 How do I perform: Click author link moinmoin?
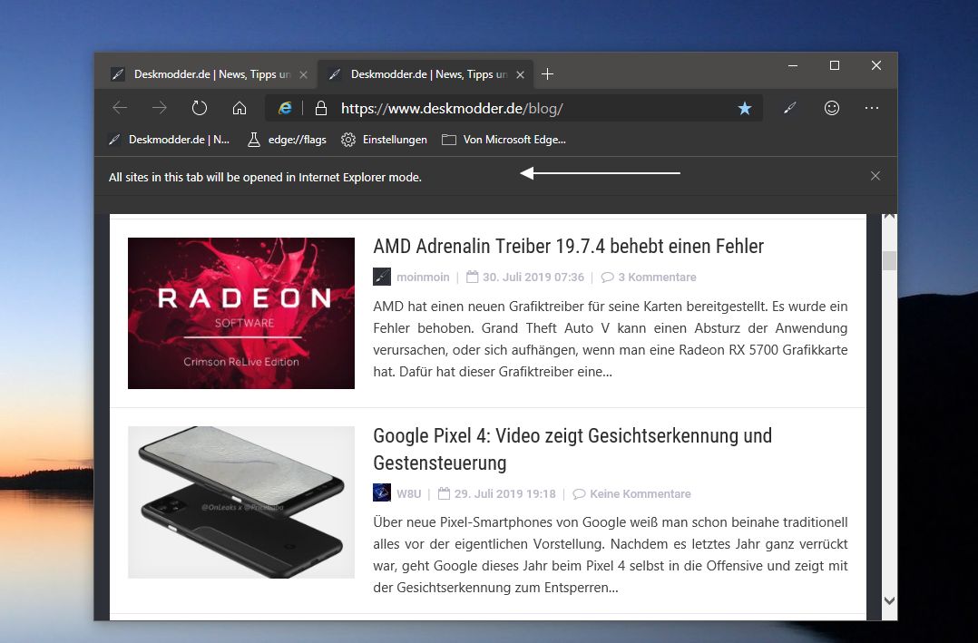pos(423,277)
